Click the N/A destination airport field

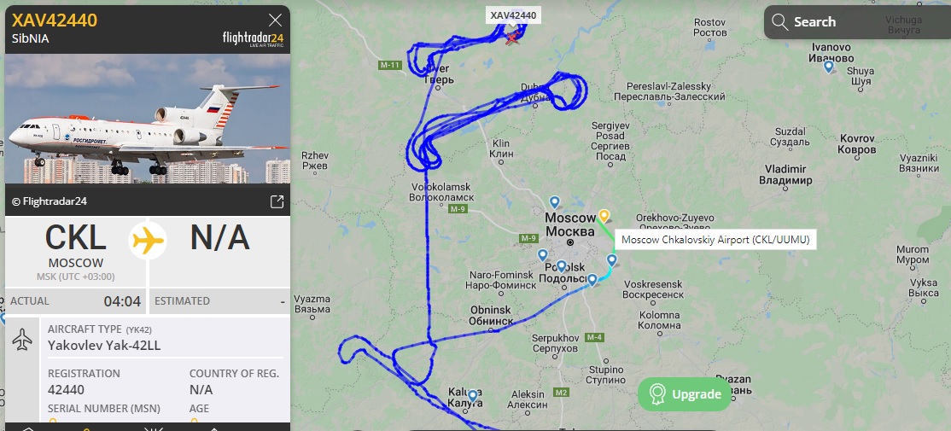219,251
